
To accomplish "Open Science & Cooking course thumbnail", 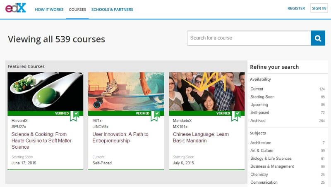I will click(46, 91).
